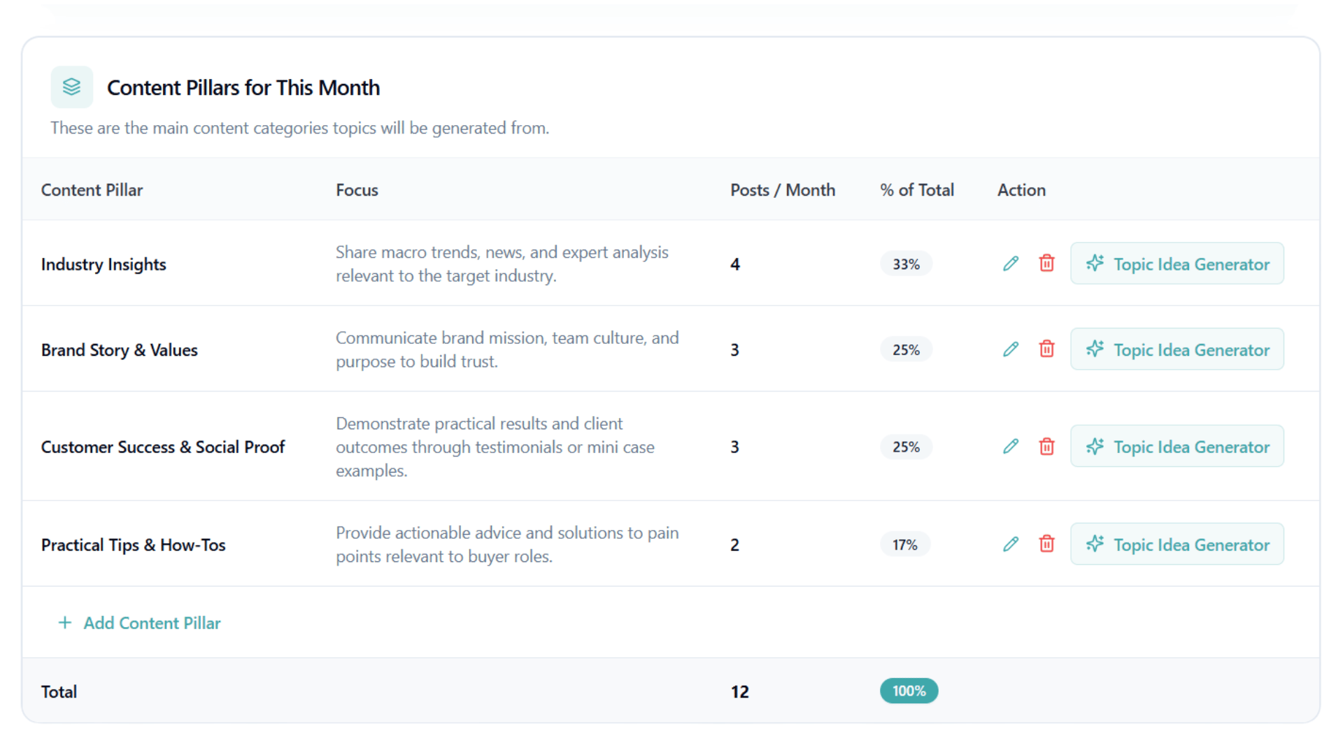Screen dimensions: 1343x755
Task: Trash the Practical Tips & How-Tos pillar
Action: (x=1046, y=544)
